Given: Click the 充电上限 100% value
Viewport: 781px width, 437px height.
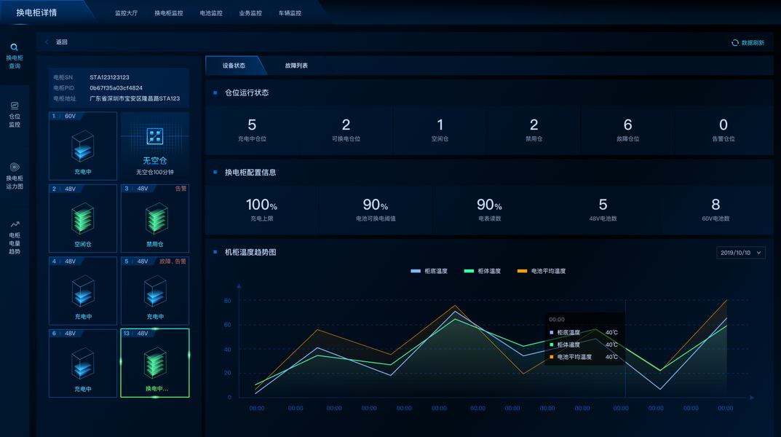Looking at the screenshot, I should click(261, 205).
